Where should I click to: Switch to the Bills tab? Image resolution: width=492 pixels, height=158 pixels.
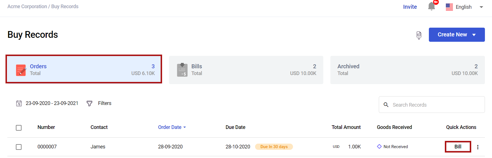point(246,70)
